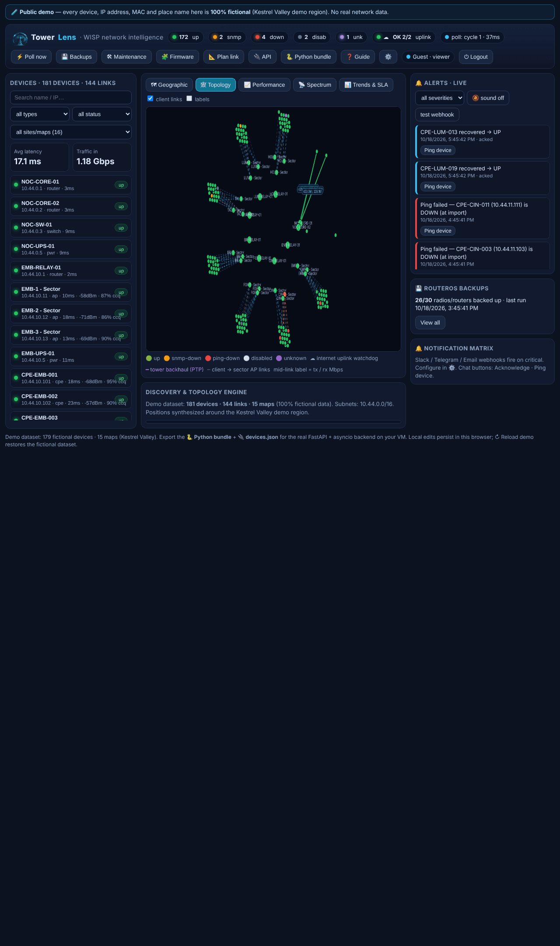
Task: Click the Poll now lightning button
Action: pos(31,57)
